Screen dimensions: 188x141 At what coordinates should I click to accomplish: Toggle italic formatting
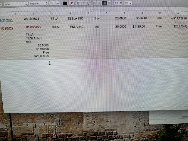click(x=83, y=3)
